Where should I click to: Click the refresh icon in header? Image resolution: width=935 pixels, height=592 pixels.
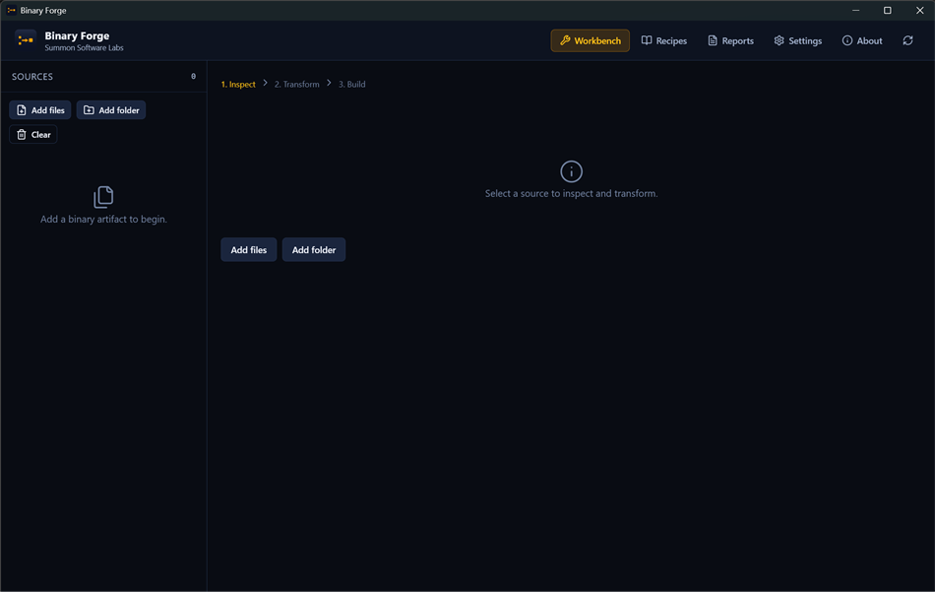click(x=907, y=40)
